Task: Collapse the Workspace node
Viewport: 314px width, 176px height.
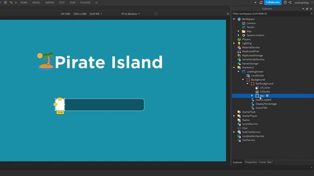Action: 234,19
